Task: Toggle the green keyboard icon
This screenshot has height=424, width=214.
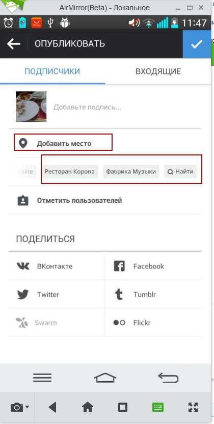Action: point(158,407)
